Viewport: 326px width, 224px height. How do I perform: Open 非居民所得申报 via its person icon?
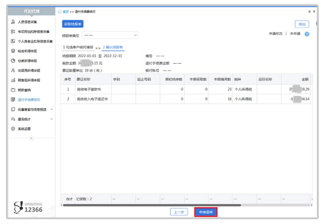tap(13, 70)
